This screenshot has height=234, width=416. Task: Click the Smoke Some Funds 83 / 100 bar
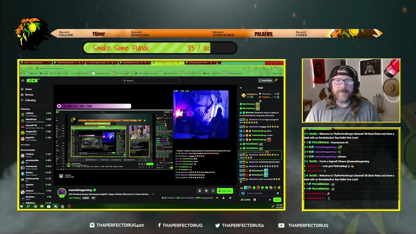tap(160, 48)
